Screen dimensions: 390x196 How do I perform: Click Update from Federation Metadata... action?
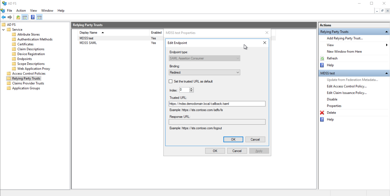click(x=352, y=80)
